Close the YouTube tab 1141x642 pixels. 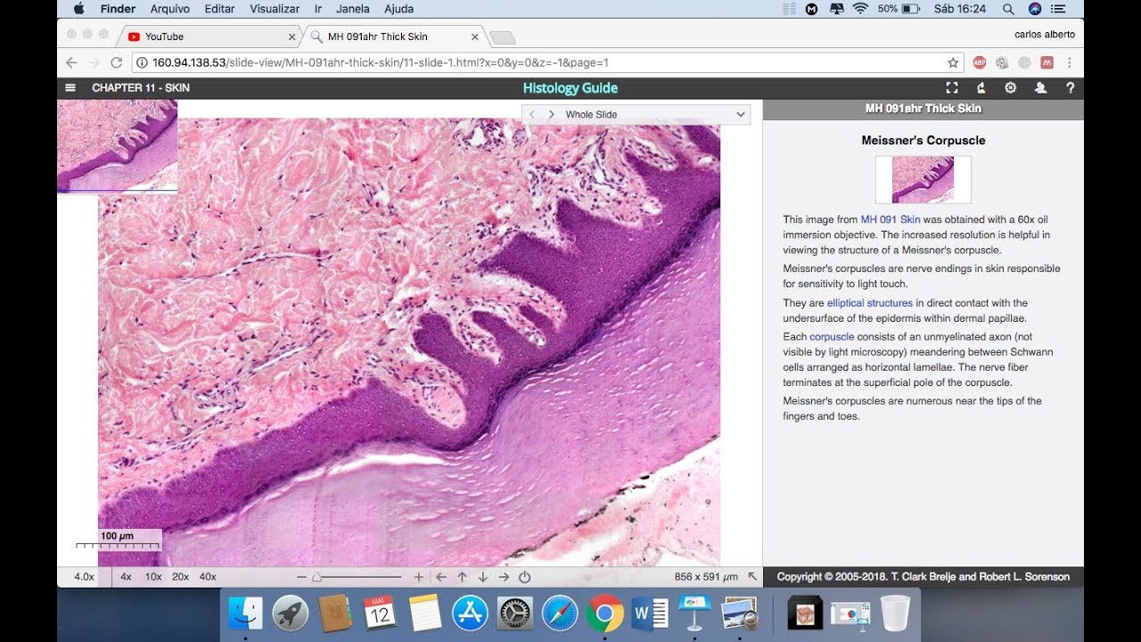coord(291,37)
